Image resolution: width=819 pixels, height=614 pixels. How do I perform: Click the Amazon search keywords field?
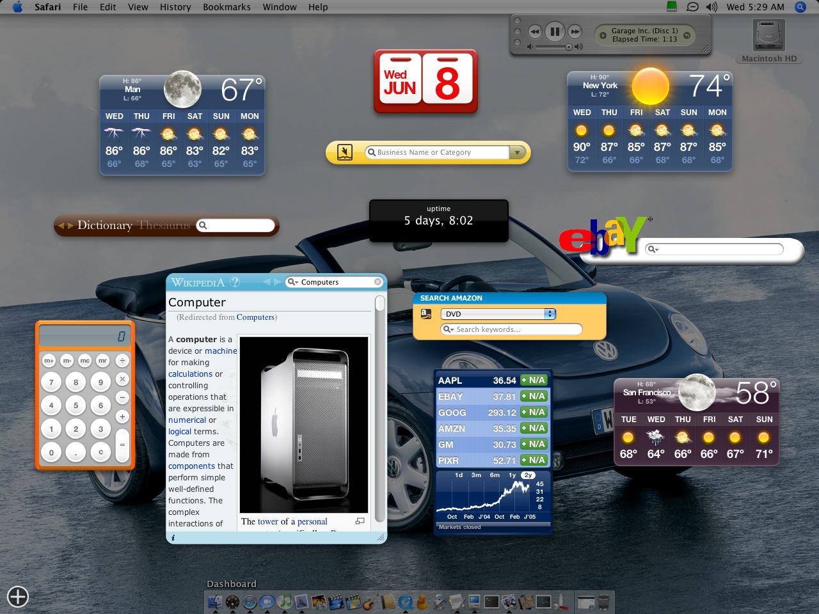pyautogui.click(x=512, y=329)
